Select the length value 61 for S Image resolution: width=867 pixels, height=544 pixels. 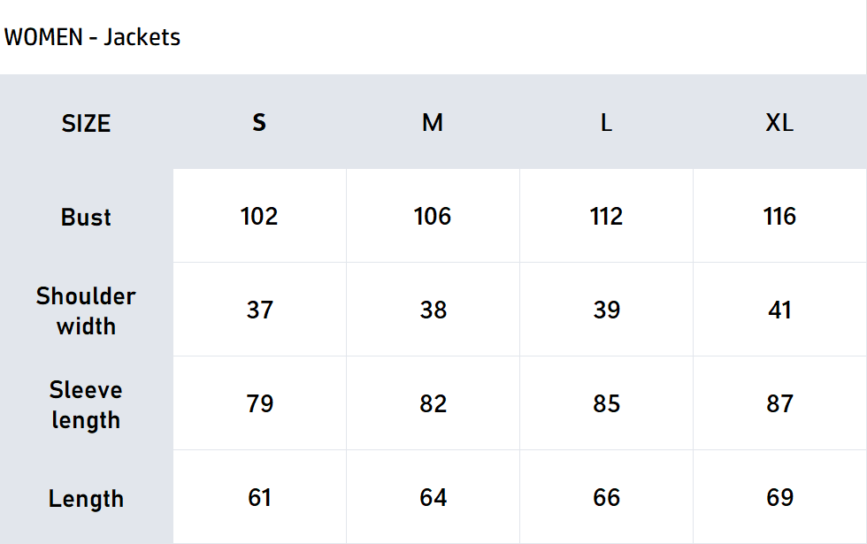click(259, 498)
